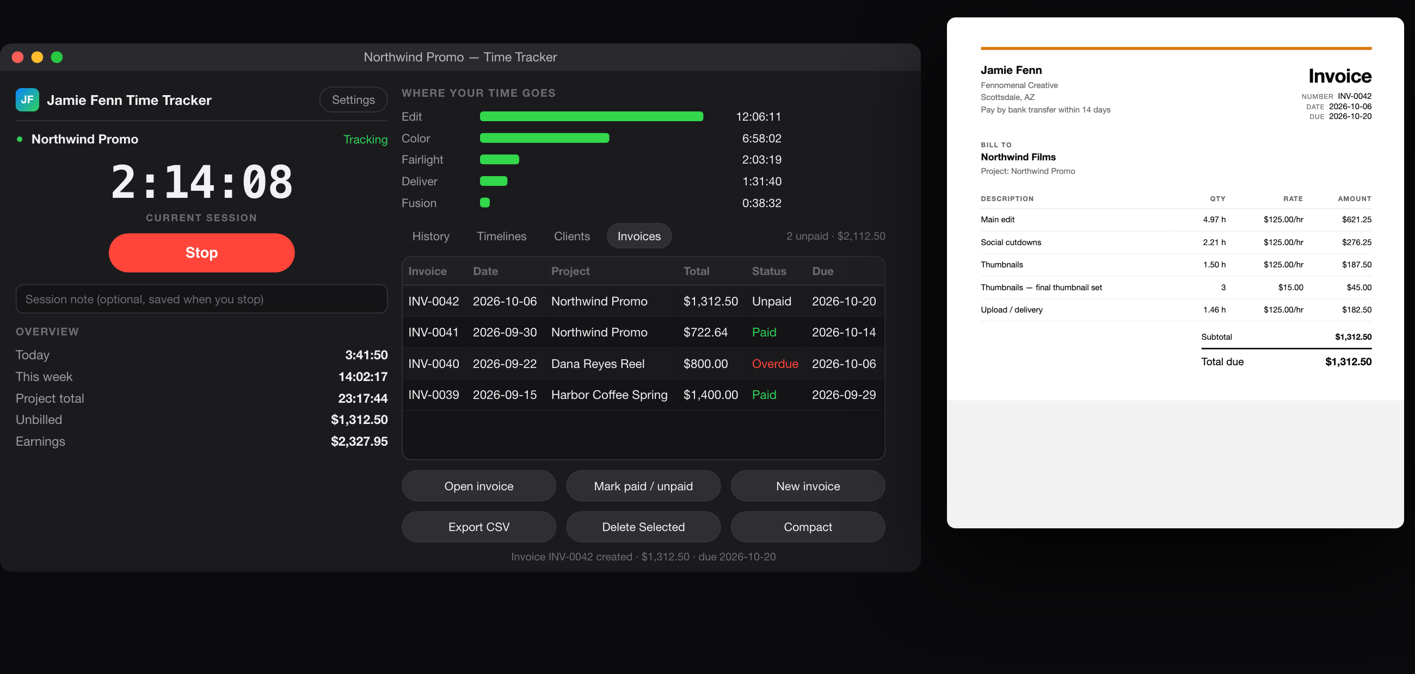Stop the current session timer
1415x674 pixels.
201,253
